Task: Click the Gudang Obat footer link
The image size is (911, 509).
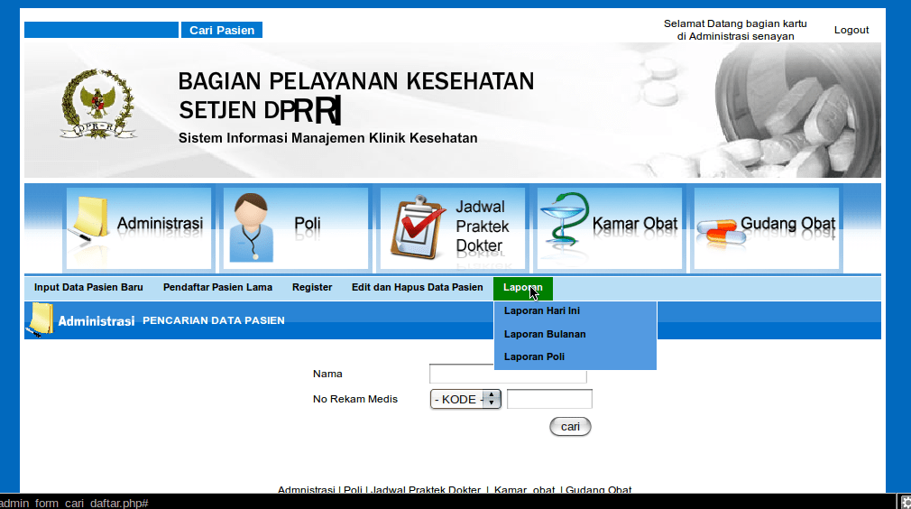Action: pos(598,489)
